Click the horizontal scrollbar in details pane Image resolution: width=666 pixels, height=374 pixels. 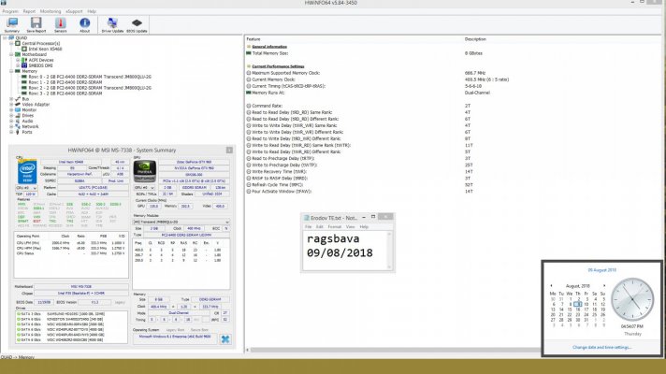tap(395, 351)
